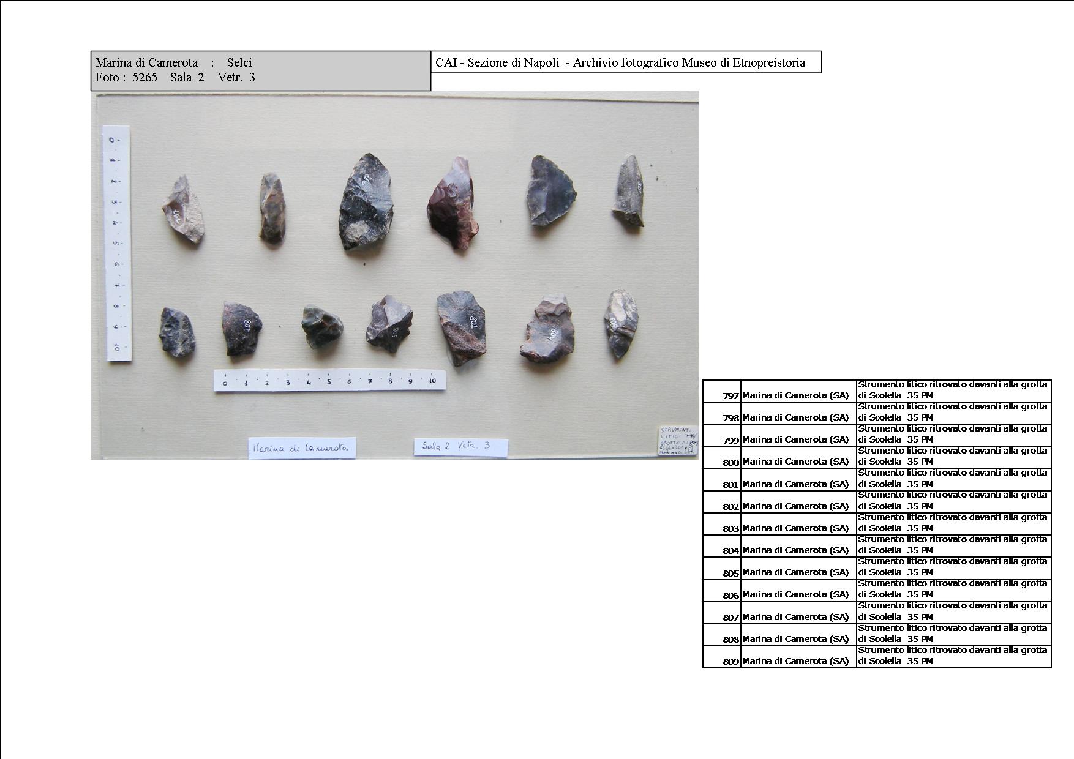The image size is (1074, 759).
Task: Click the 'Strumento litico' description in row 804
Action: [x=953, y=545]
